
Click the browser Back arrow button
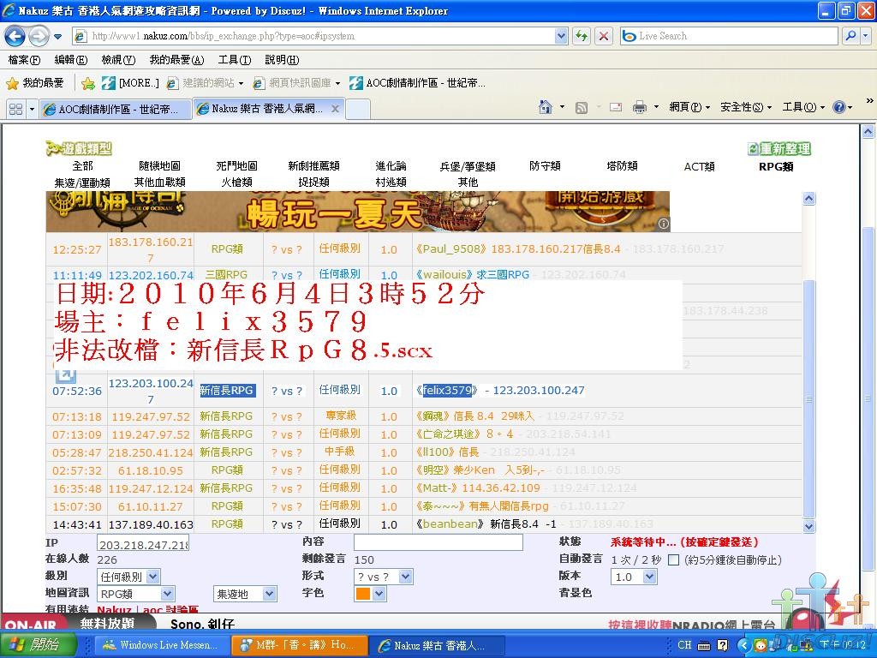pyautogui.click(x=15, y=36)
